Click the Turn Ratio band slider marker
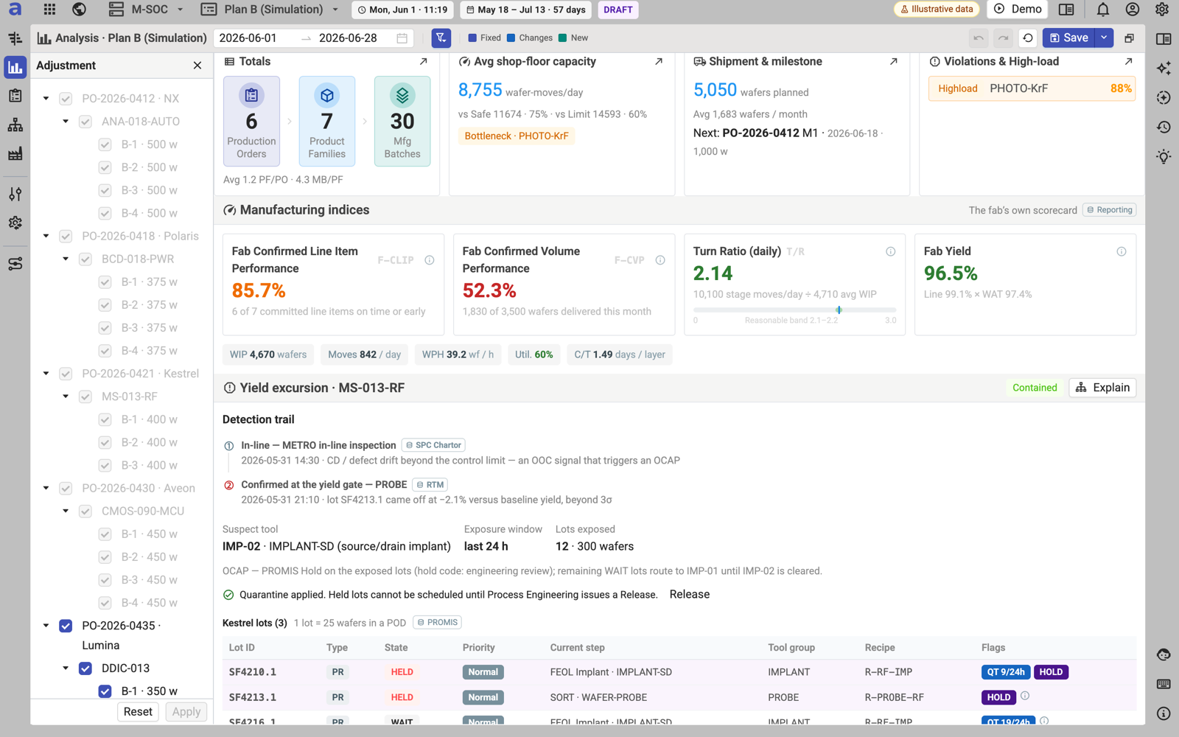 coord(839,310)
